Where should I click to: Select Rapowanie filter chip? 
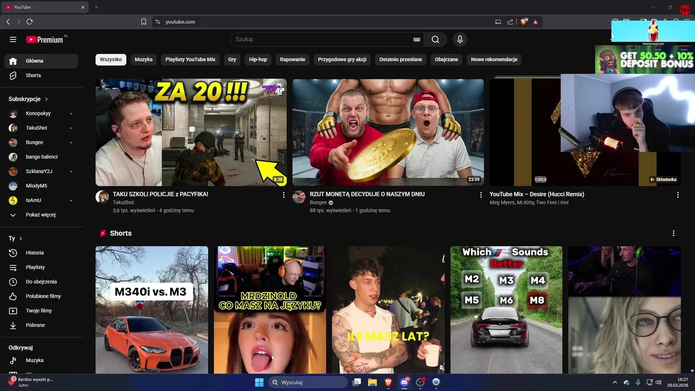[293, 59]
